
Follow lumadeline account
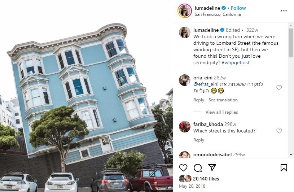point(238,8)
